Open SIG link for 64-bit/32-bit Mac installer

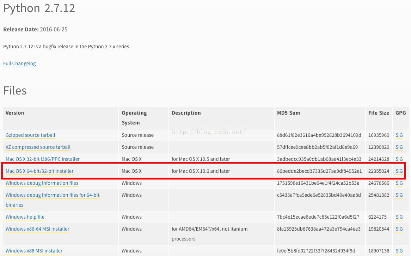point(399,171)
